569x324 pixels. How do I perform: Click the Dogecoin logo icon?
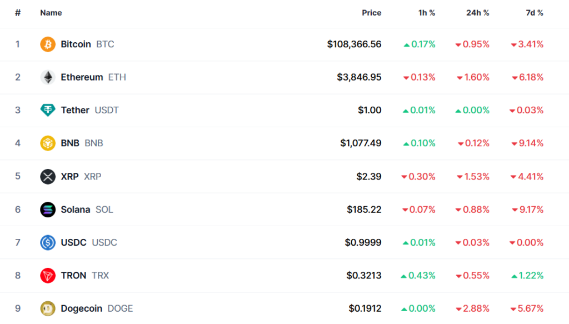[48, 308]
